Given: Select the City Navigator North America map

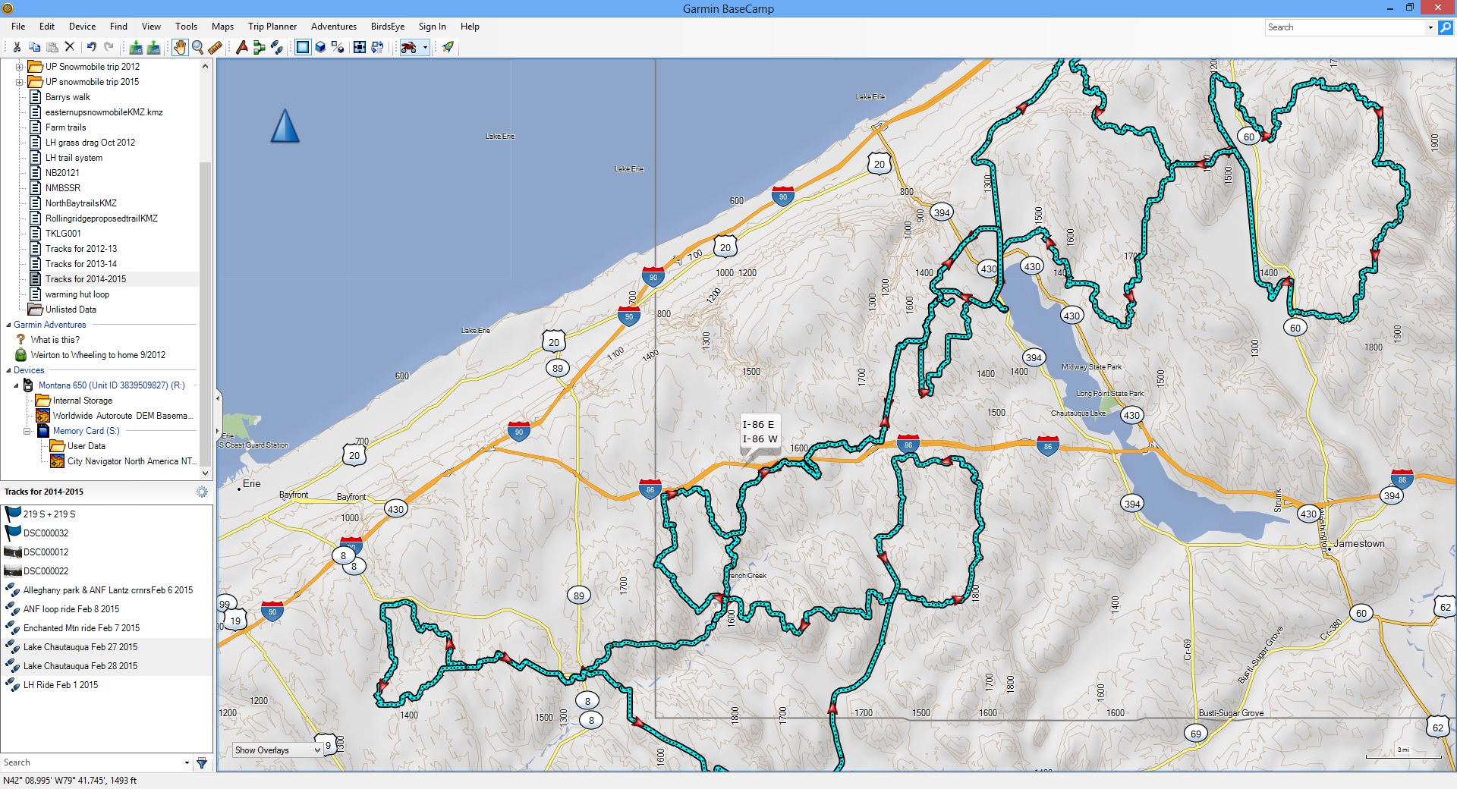Looking at the screenshot, I should tap(132, 461).
